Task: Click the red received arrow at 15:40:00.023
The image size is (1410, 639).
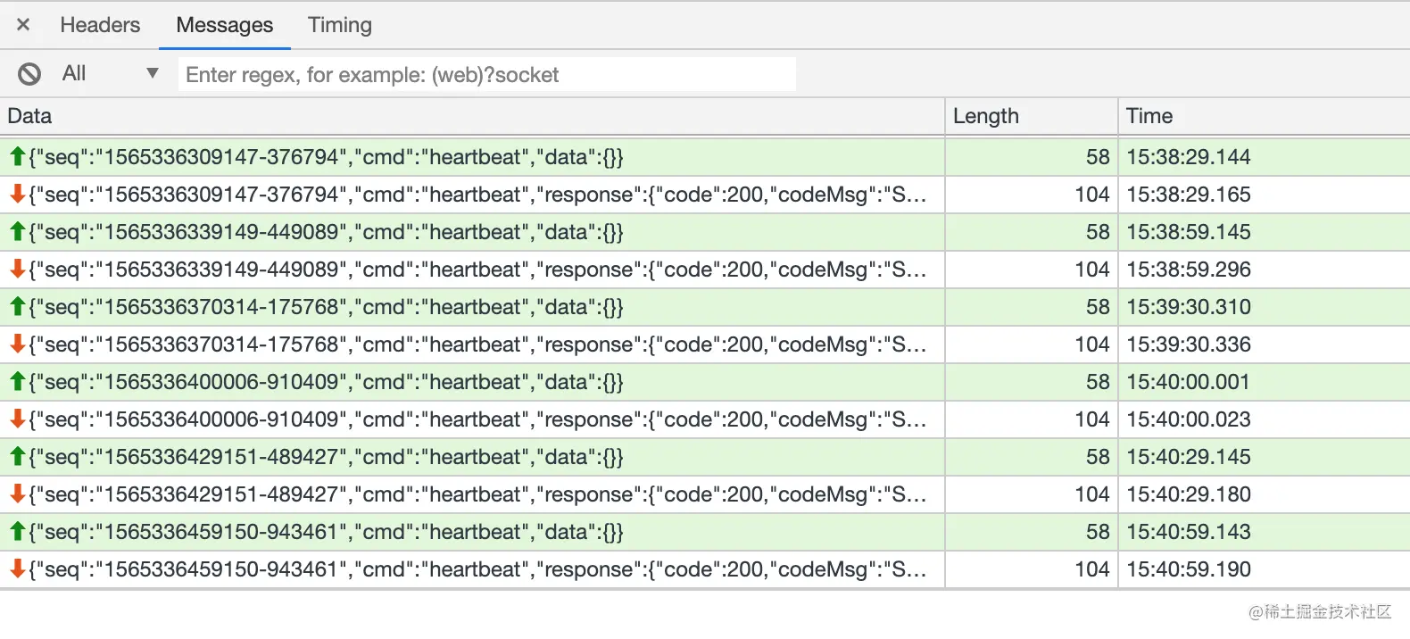Action: pyautogui.click(x=17, y=419)
